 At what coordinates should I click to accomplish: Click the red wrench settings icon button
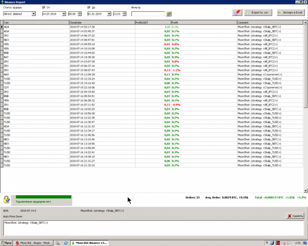[237, 13]
